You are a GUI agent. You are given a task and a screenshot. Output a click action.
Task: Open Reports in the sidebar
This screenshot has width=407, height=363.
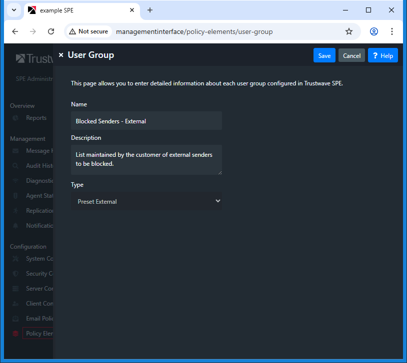tap(36, 118)
